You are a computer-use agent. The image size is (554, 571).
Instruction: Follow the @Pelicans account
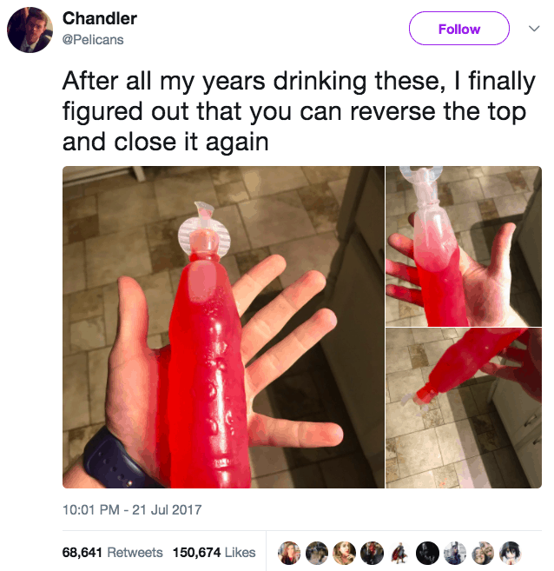[x=459, y=29]
